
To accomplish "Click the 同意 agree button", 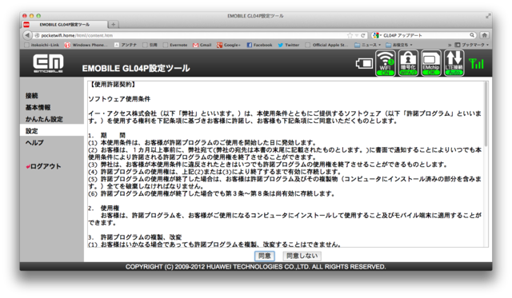I will click(x=265, y=256).
